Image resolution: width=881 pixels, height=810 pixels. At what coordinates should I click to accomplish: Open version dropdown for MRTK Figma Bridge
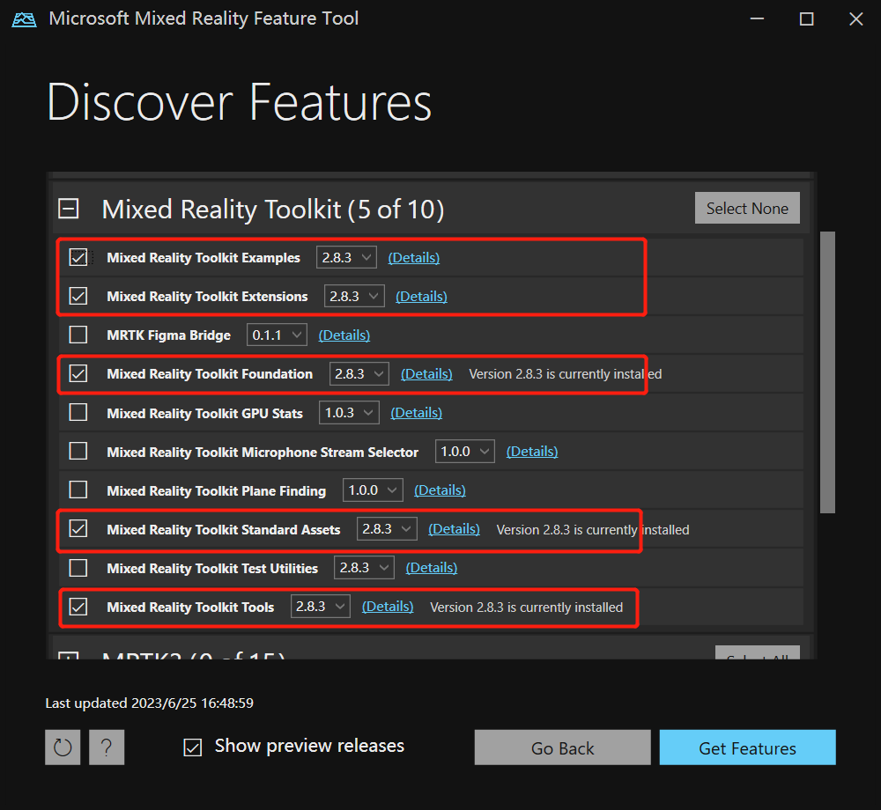pos(277,335)
